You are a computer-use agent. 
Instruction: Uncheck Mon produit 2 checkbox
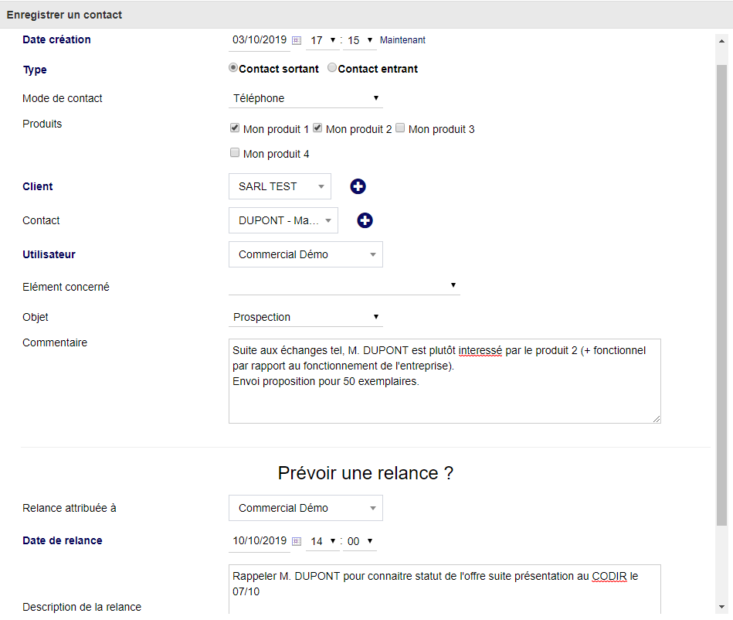[x=317, y=128]
